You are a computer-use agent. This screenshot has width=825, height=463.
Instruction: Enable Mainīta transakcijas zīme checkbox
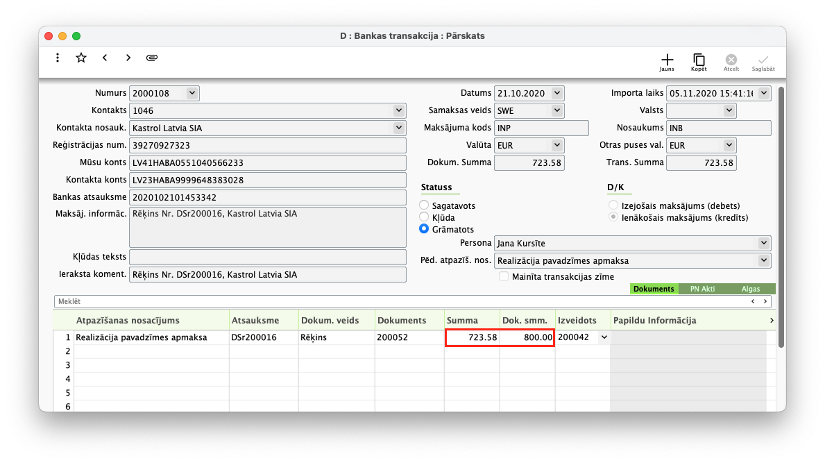coord(504,277)
